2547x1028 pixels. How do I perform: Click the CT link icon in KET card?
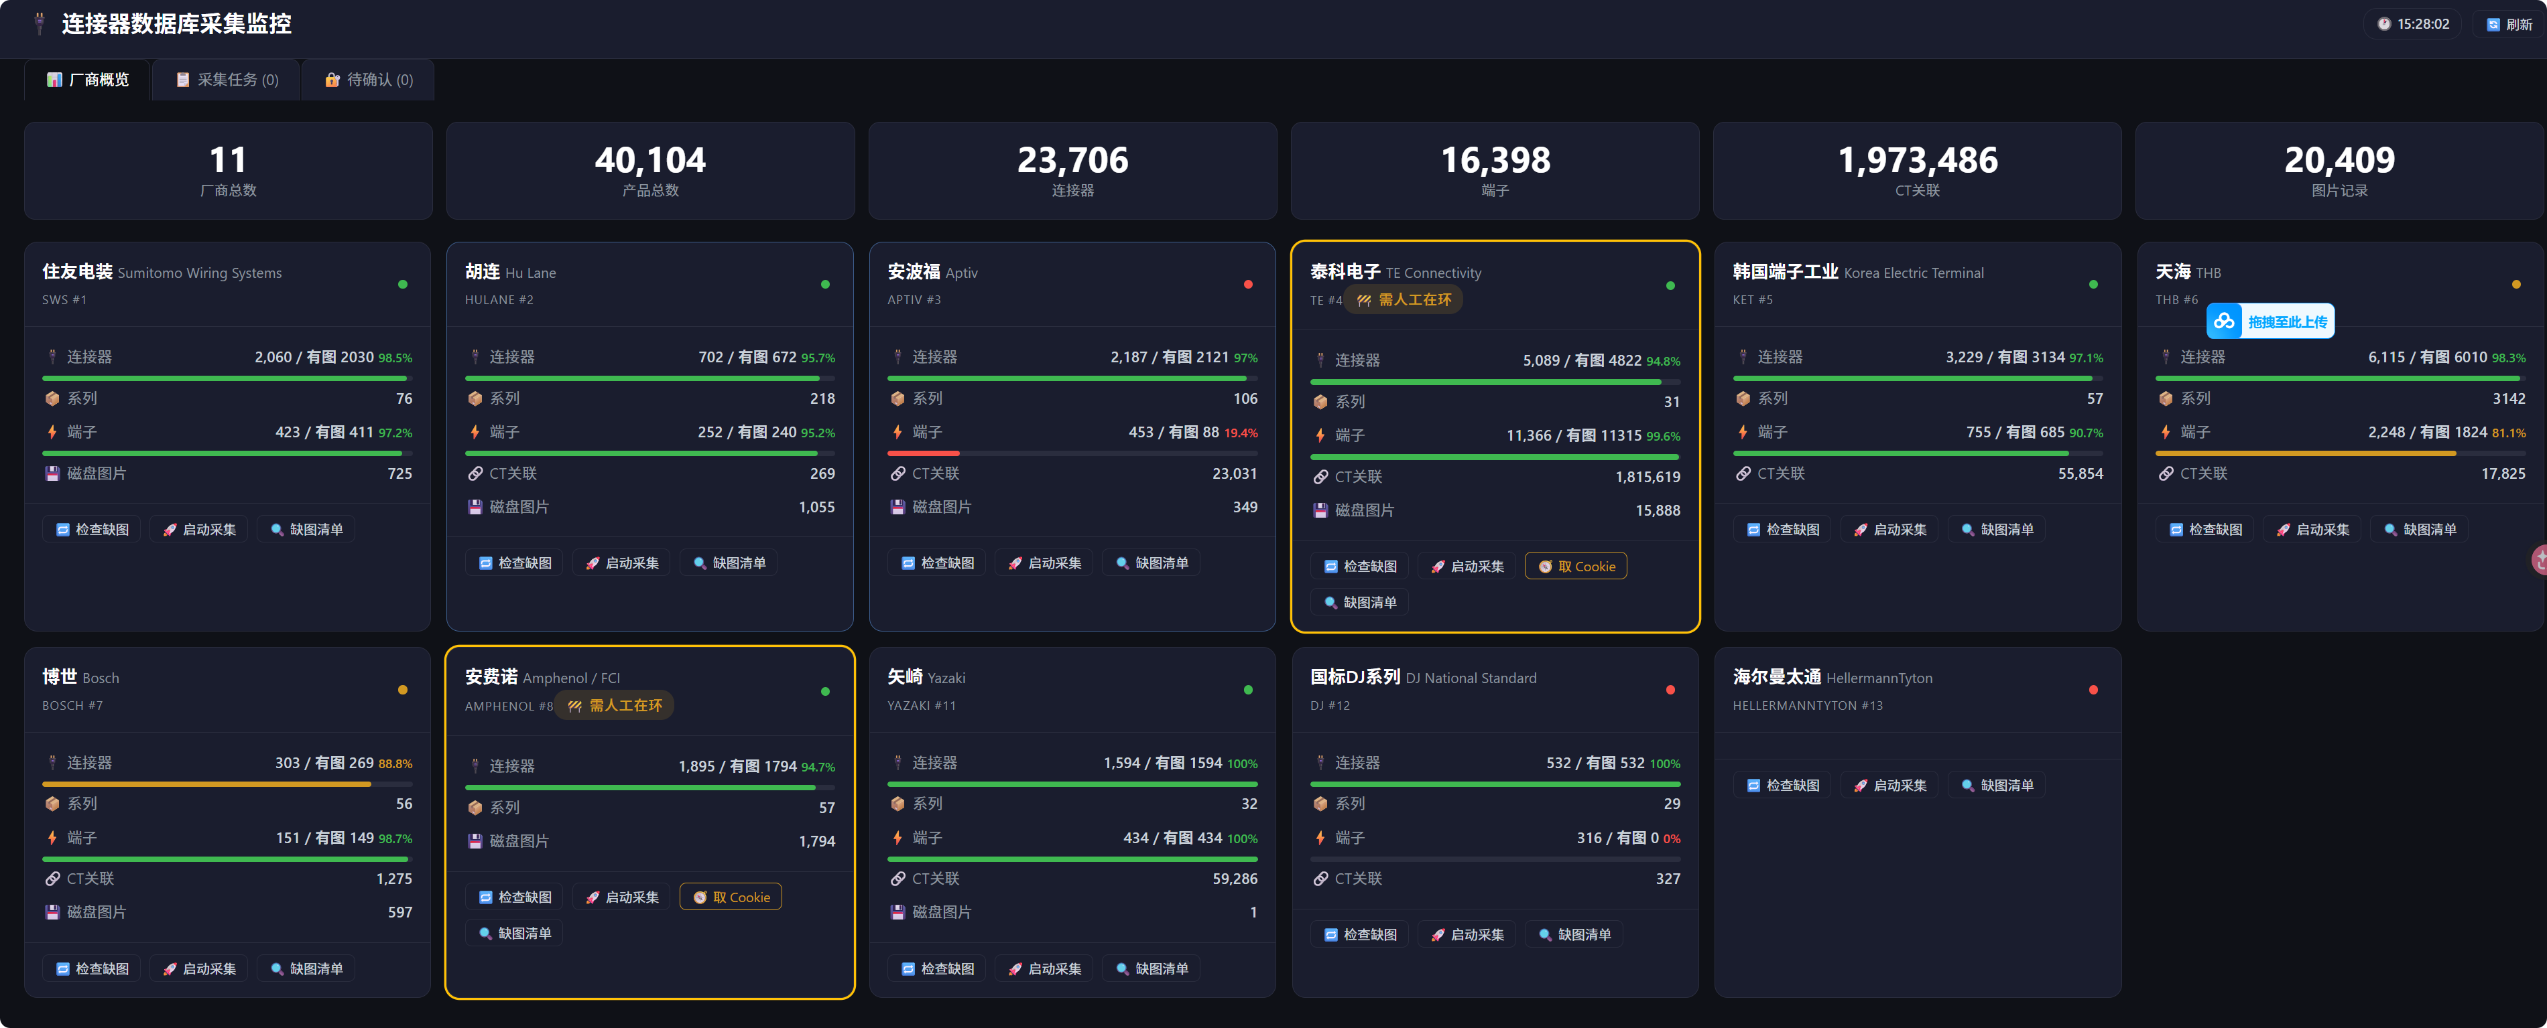1743,474
